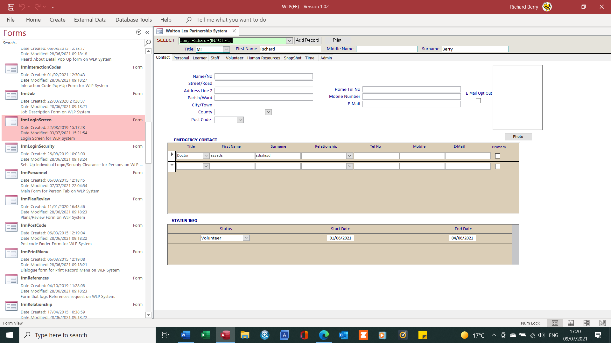The width and height of the screenshot is (611, 343).
Task: Open Excel from the taskbar
Action: click(206, 335)
